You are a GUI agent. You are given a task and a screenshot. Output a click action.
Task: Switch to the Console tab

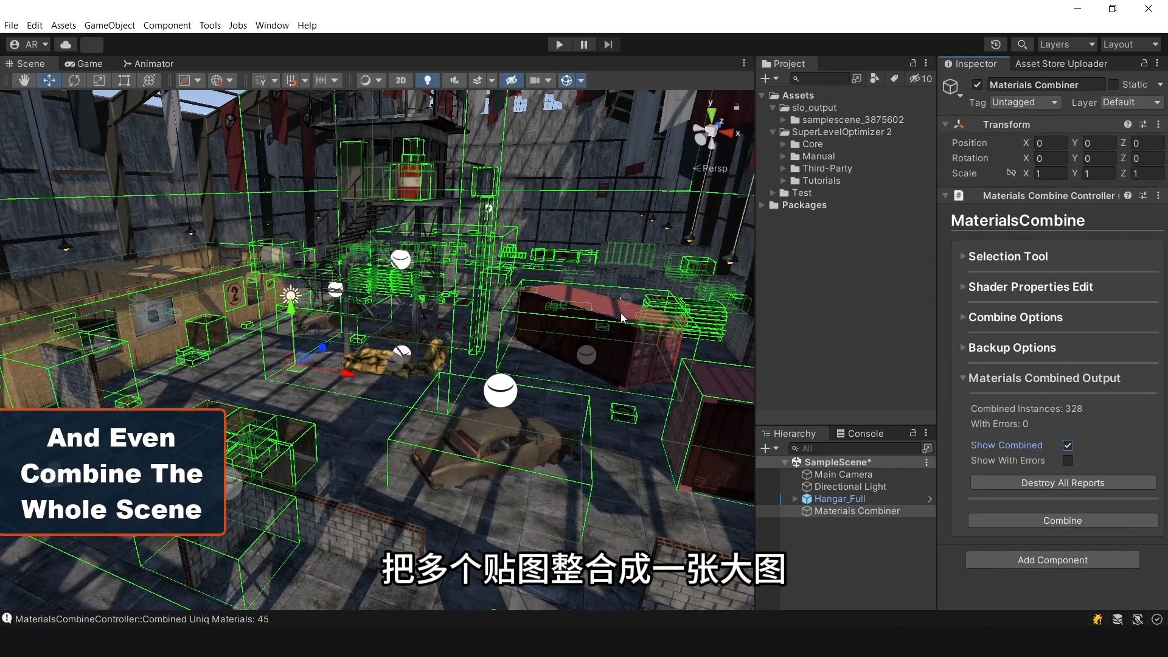point(860,433)
